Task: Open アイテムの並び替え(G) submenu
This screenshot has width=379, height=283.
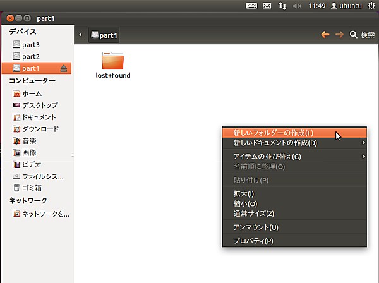Action: coord(294,157)
